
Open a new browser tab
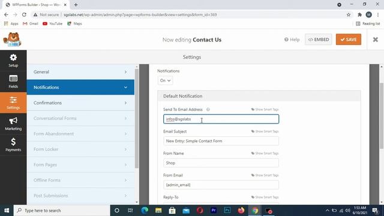pyautogui.click(x=76, y=5)
